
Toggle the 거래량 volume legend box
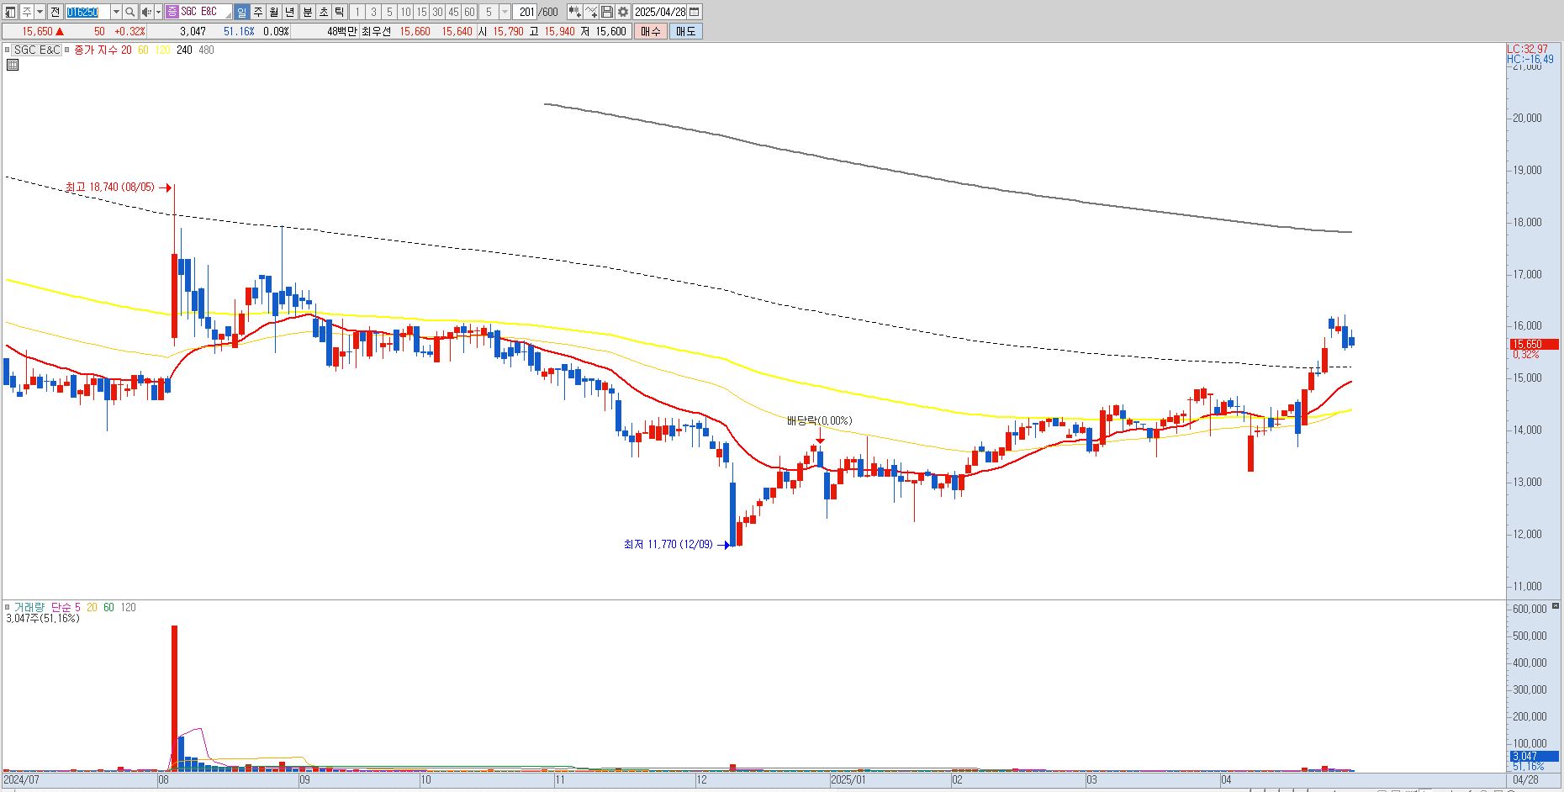click(x=8, y=607)
